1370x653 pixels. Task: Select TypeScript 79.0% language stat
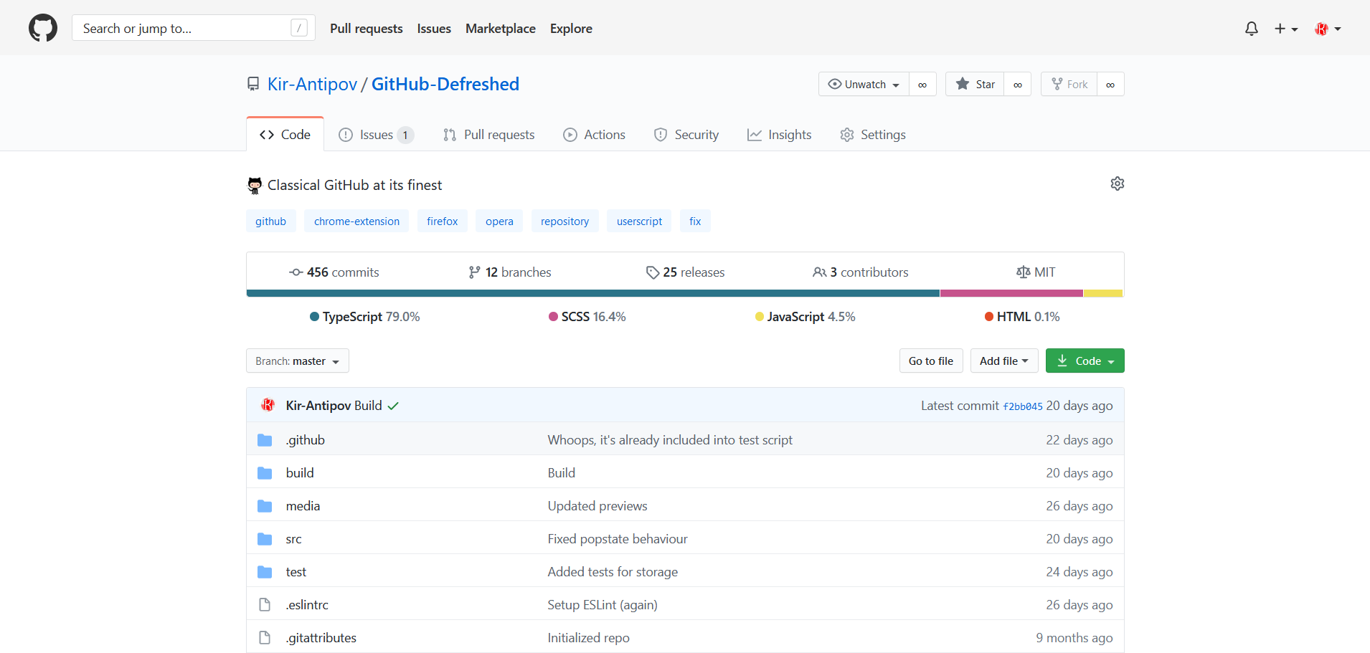click(364, 317)
